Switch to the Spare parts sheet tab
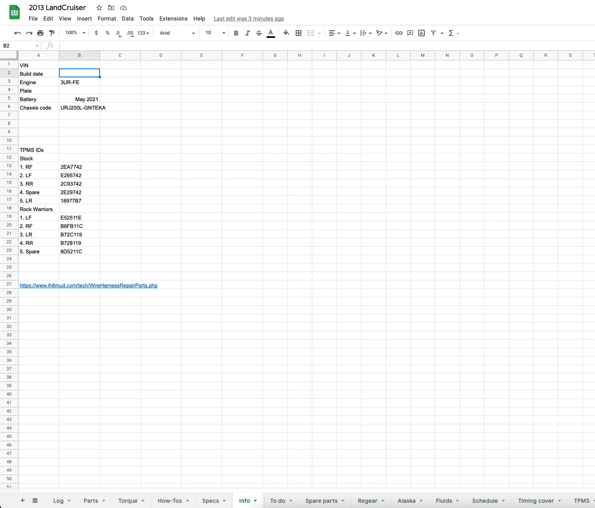This screenshot has width=595, height=508. tap(322, 501)
